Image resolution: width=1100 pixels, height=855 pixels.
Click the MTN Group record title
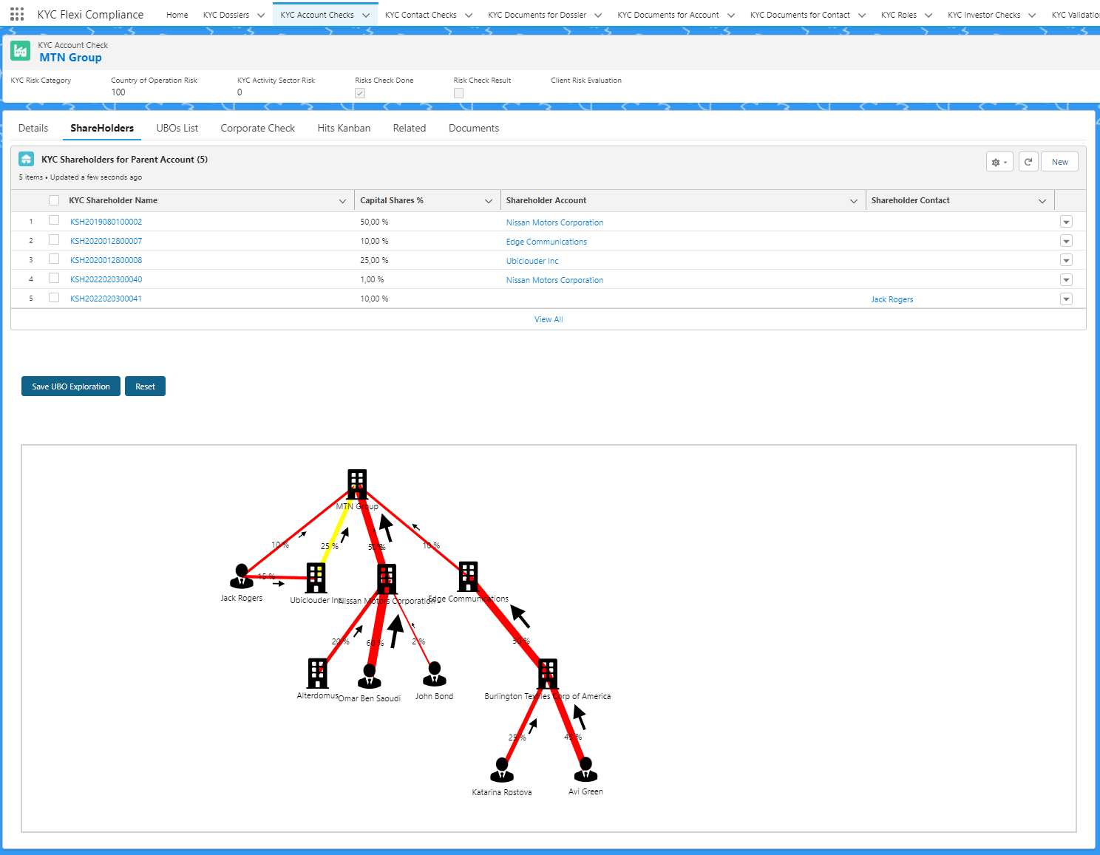tap(70, 58)
